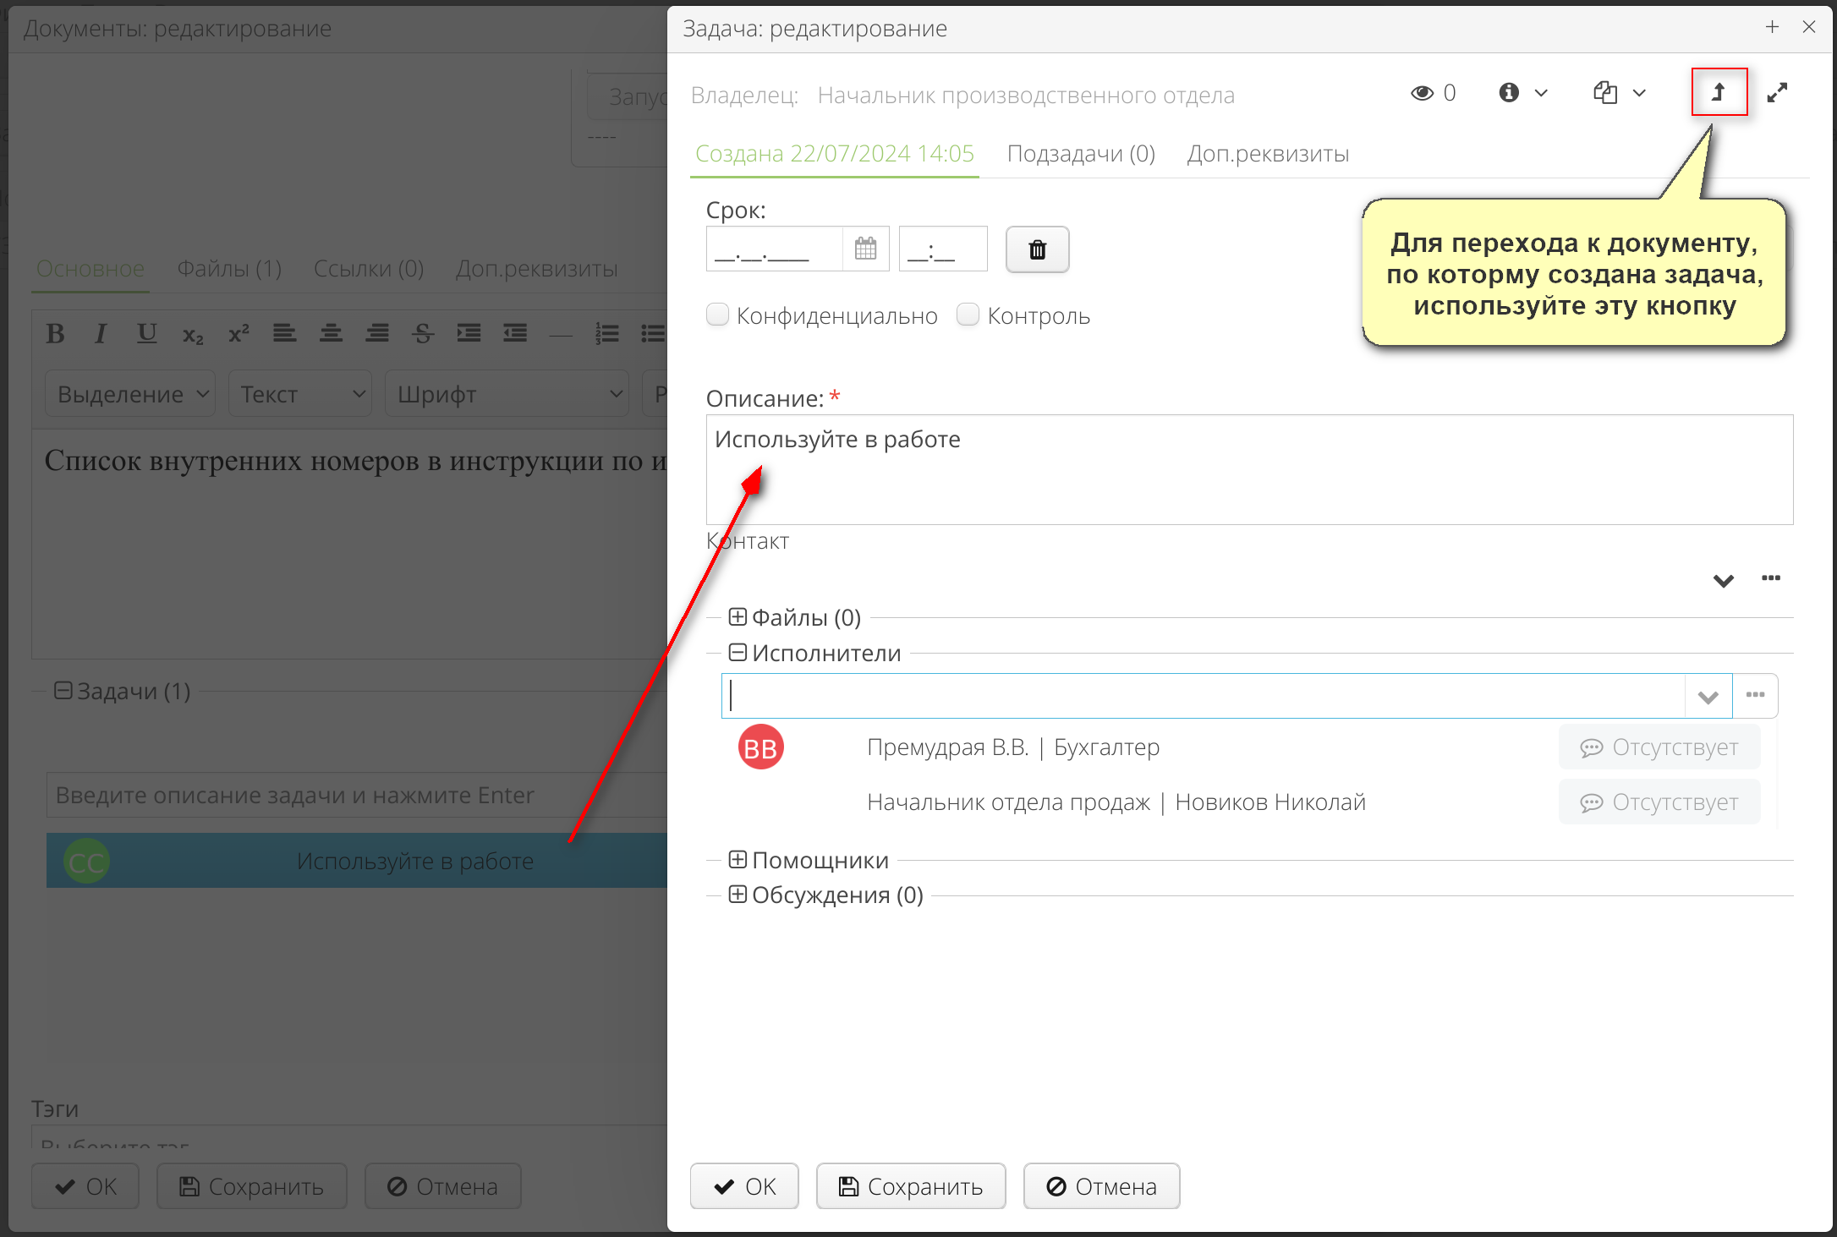Click the share/copy icon button

click(1602, 94)
